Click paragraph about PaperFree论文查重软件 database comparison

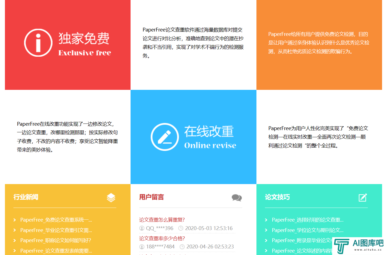193,43
